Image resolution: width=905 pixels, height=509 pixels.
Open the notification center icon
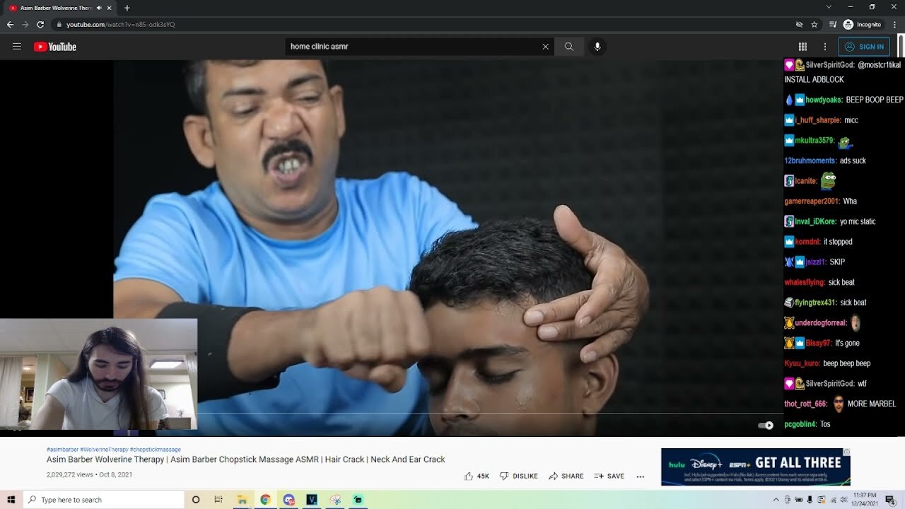[890, 500]
